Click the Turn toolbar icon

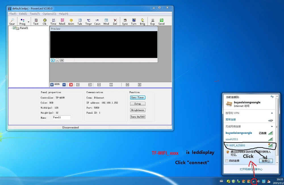134,22
